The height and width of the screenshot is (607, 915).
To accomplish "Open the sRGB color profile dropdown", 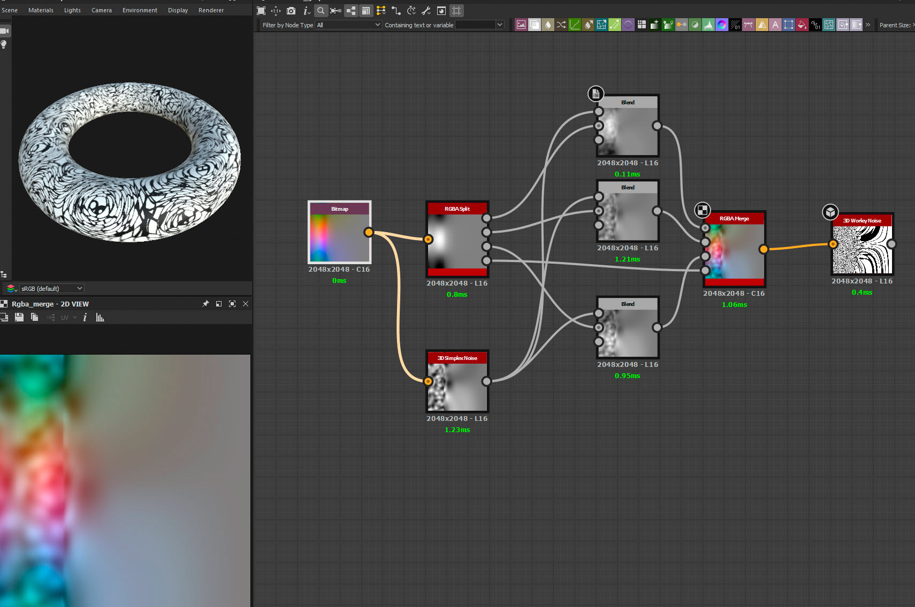I will (51, 288).
